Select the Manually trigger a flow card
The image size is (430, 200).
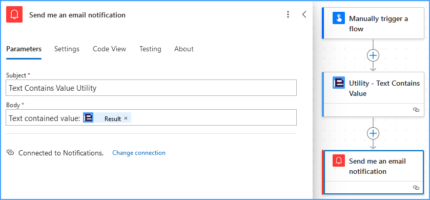click(x=373, y=23)
